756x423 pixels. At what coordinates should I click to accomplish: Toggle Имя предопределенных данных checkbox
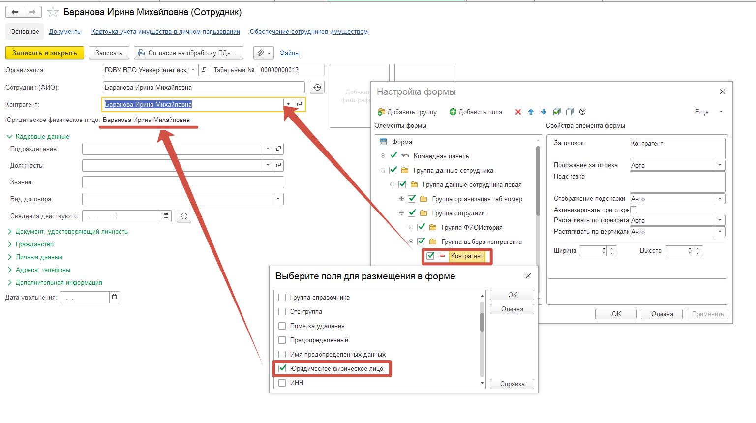[x=282, y=354]
